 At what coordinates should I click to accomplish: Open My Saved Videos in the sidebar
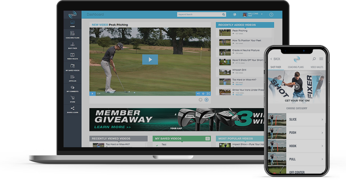(x=72, y=67)
